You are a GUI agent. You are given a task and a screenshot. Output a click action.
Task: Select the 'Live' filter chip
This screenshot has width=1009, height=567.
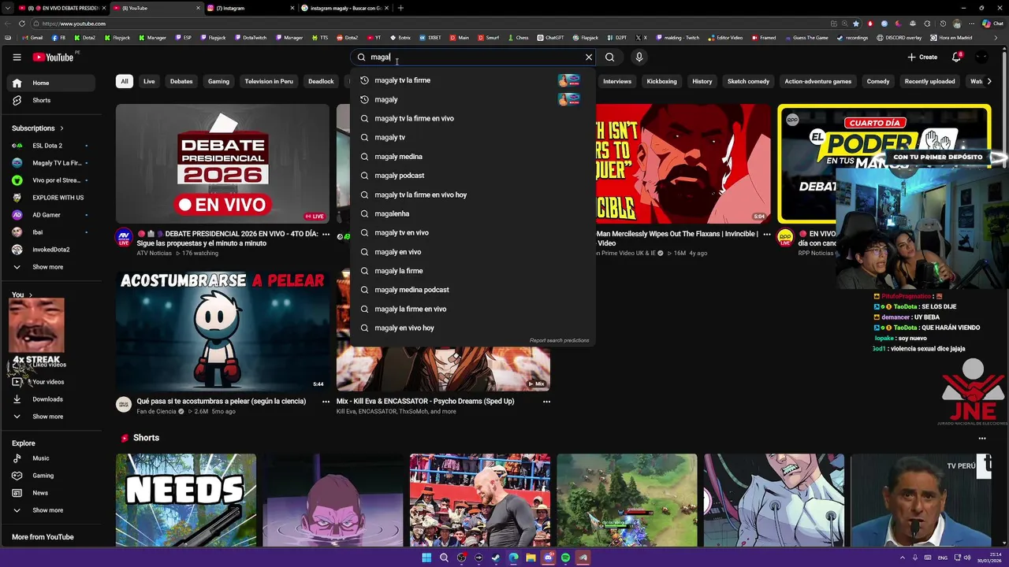[149, 81]
